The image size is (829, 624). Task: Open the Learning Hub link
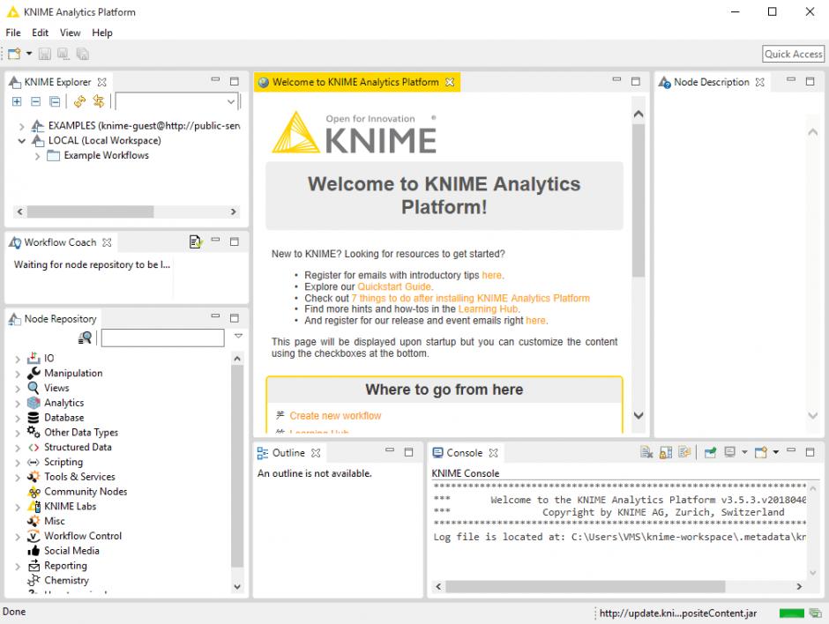point(489,309)
